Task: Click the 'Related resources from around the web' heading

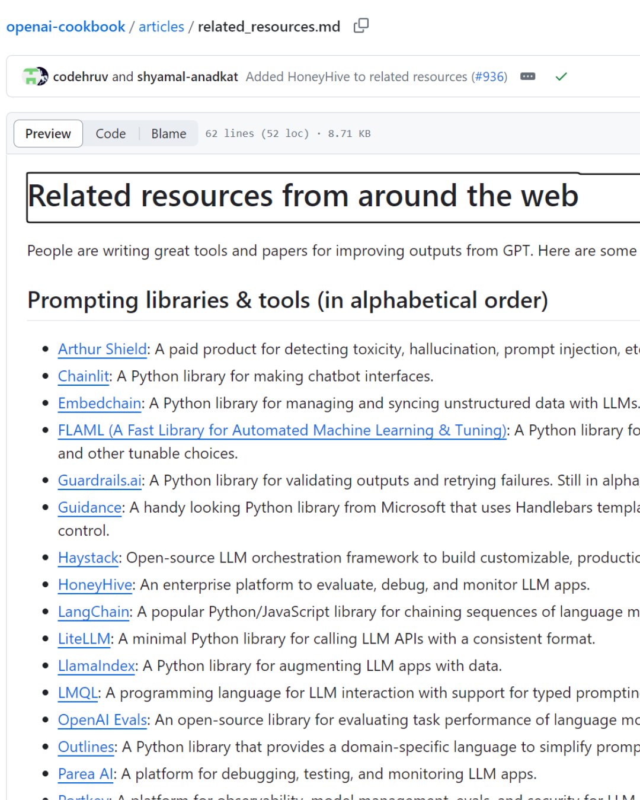Action: (303, 196)
